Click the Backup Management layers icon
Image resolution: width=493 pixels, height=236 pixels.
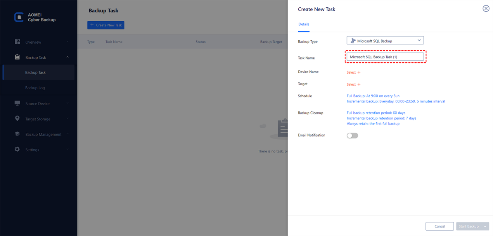click(17, 134)
